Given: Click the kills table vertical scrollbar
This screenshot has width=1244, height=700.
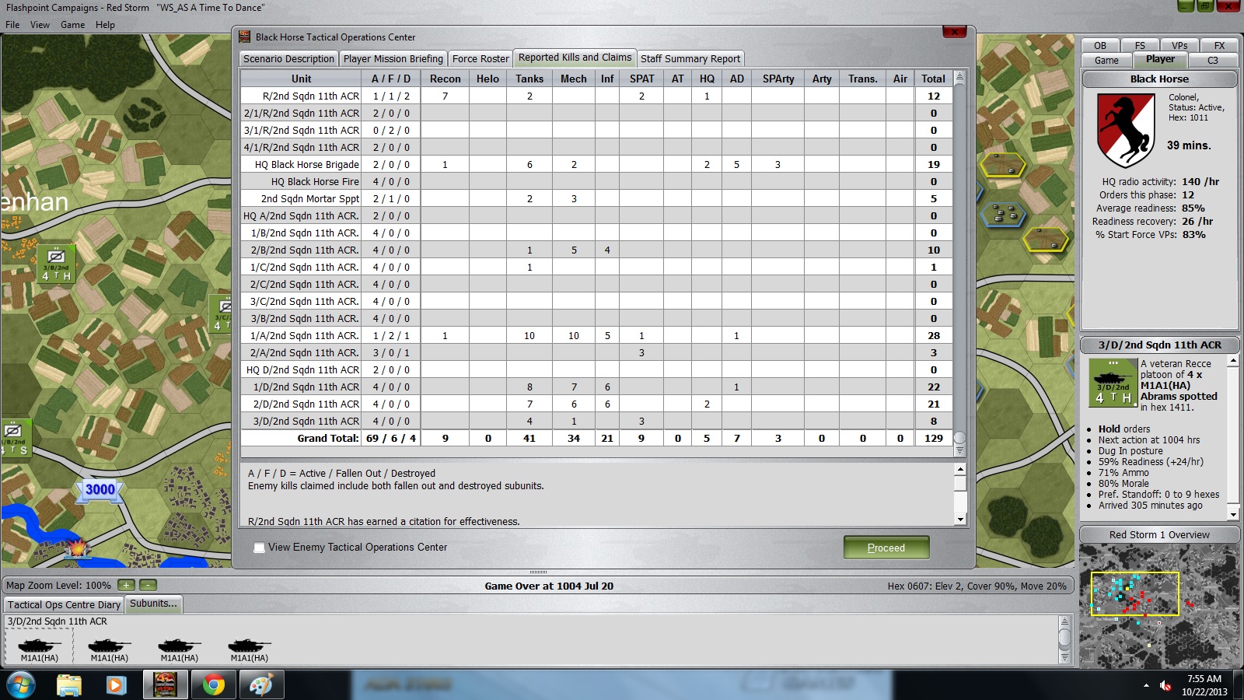Looking at the screenshot, I should (959, 264).
